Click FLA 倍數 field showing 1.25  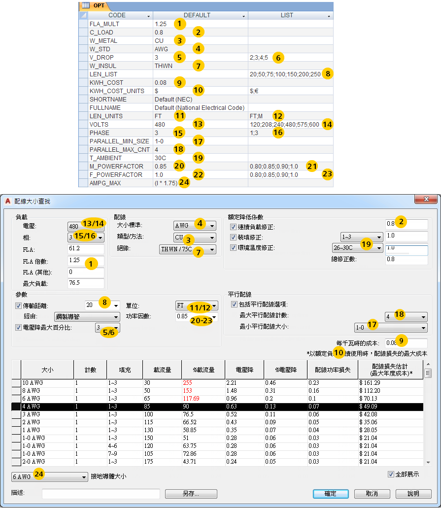click(86, 261)
